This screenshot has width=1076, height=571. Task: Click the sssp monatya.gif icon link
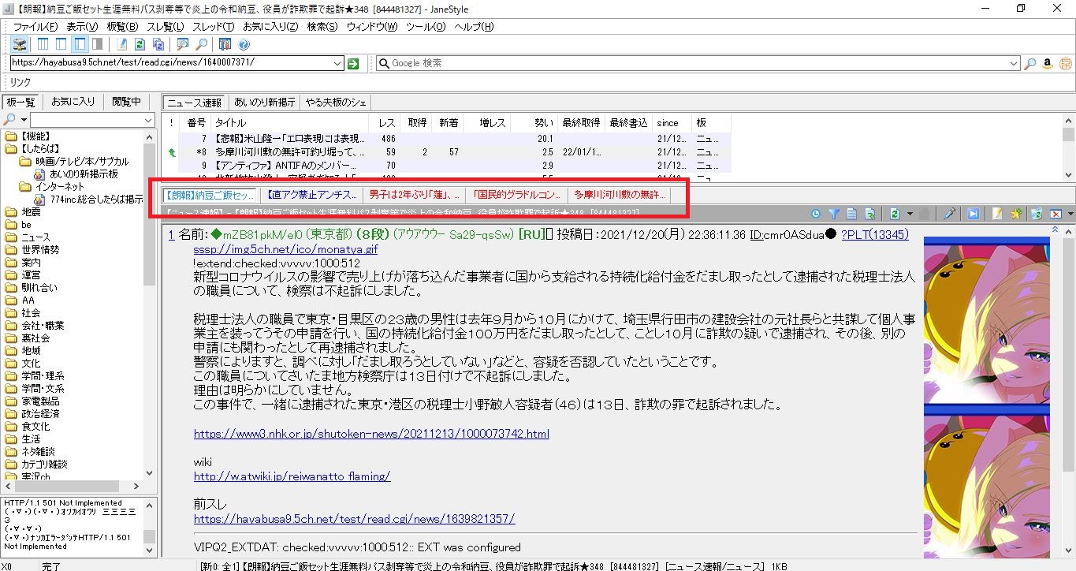point(285,248)
